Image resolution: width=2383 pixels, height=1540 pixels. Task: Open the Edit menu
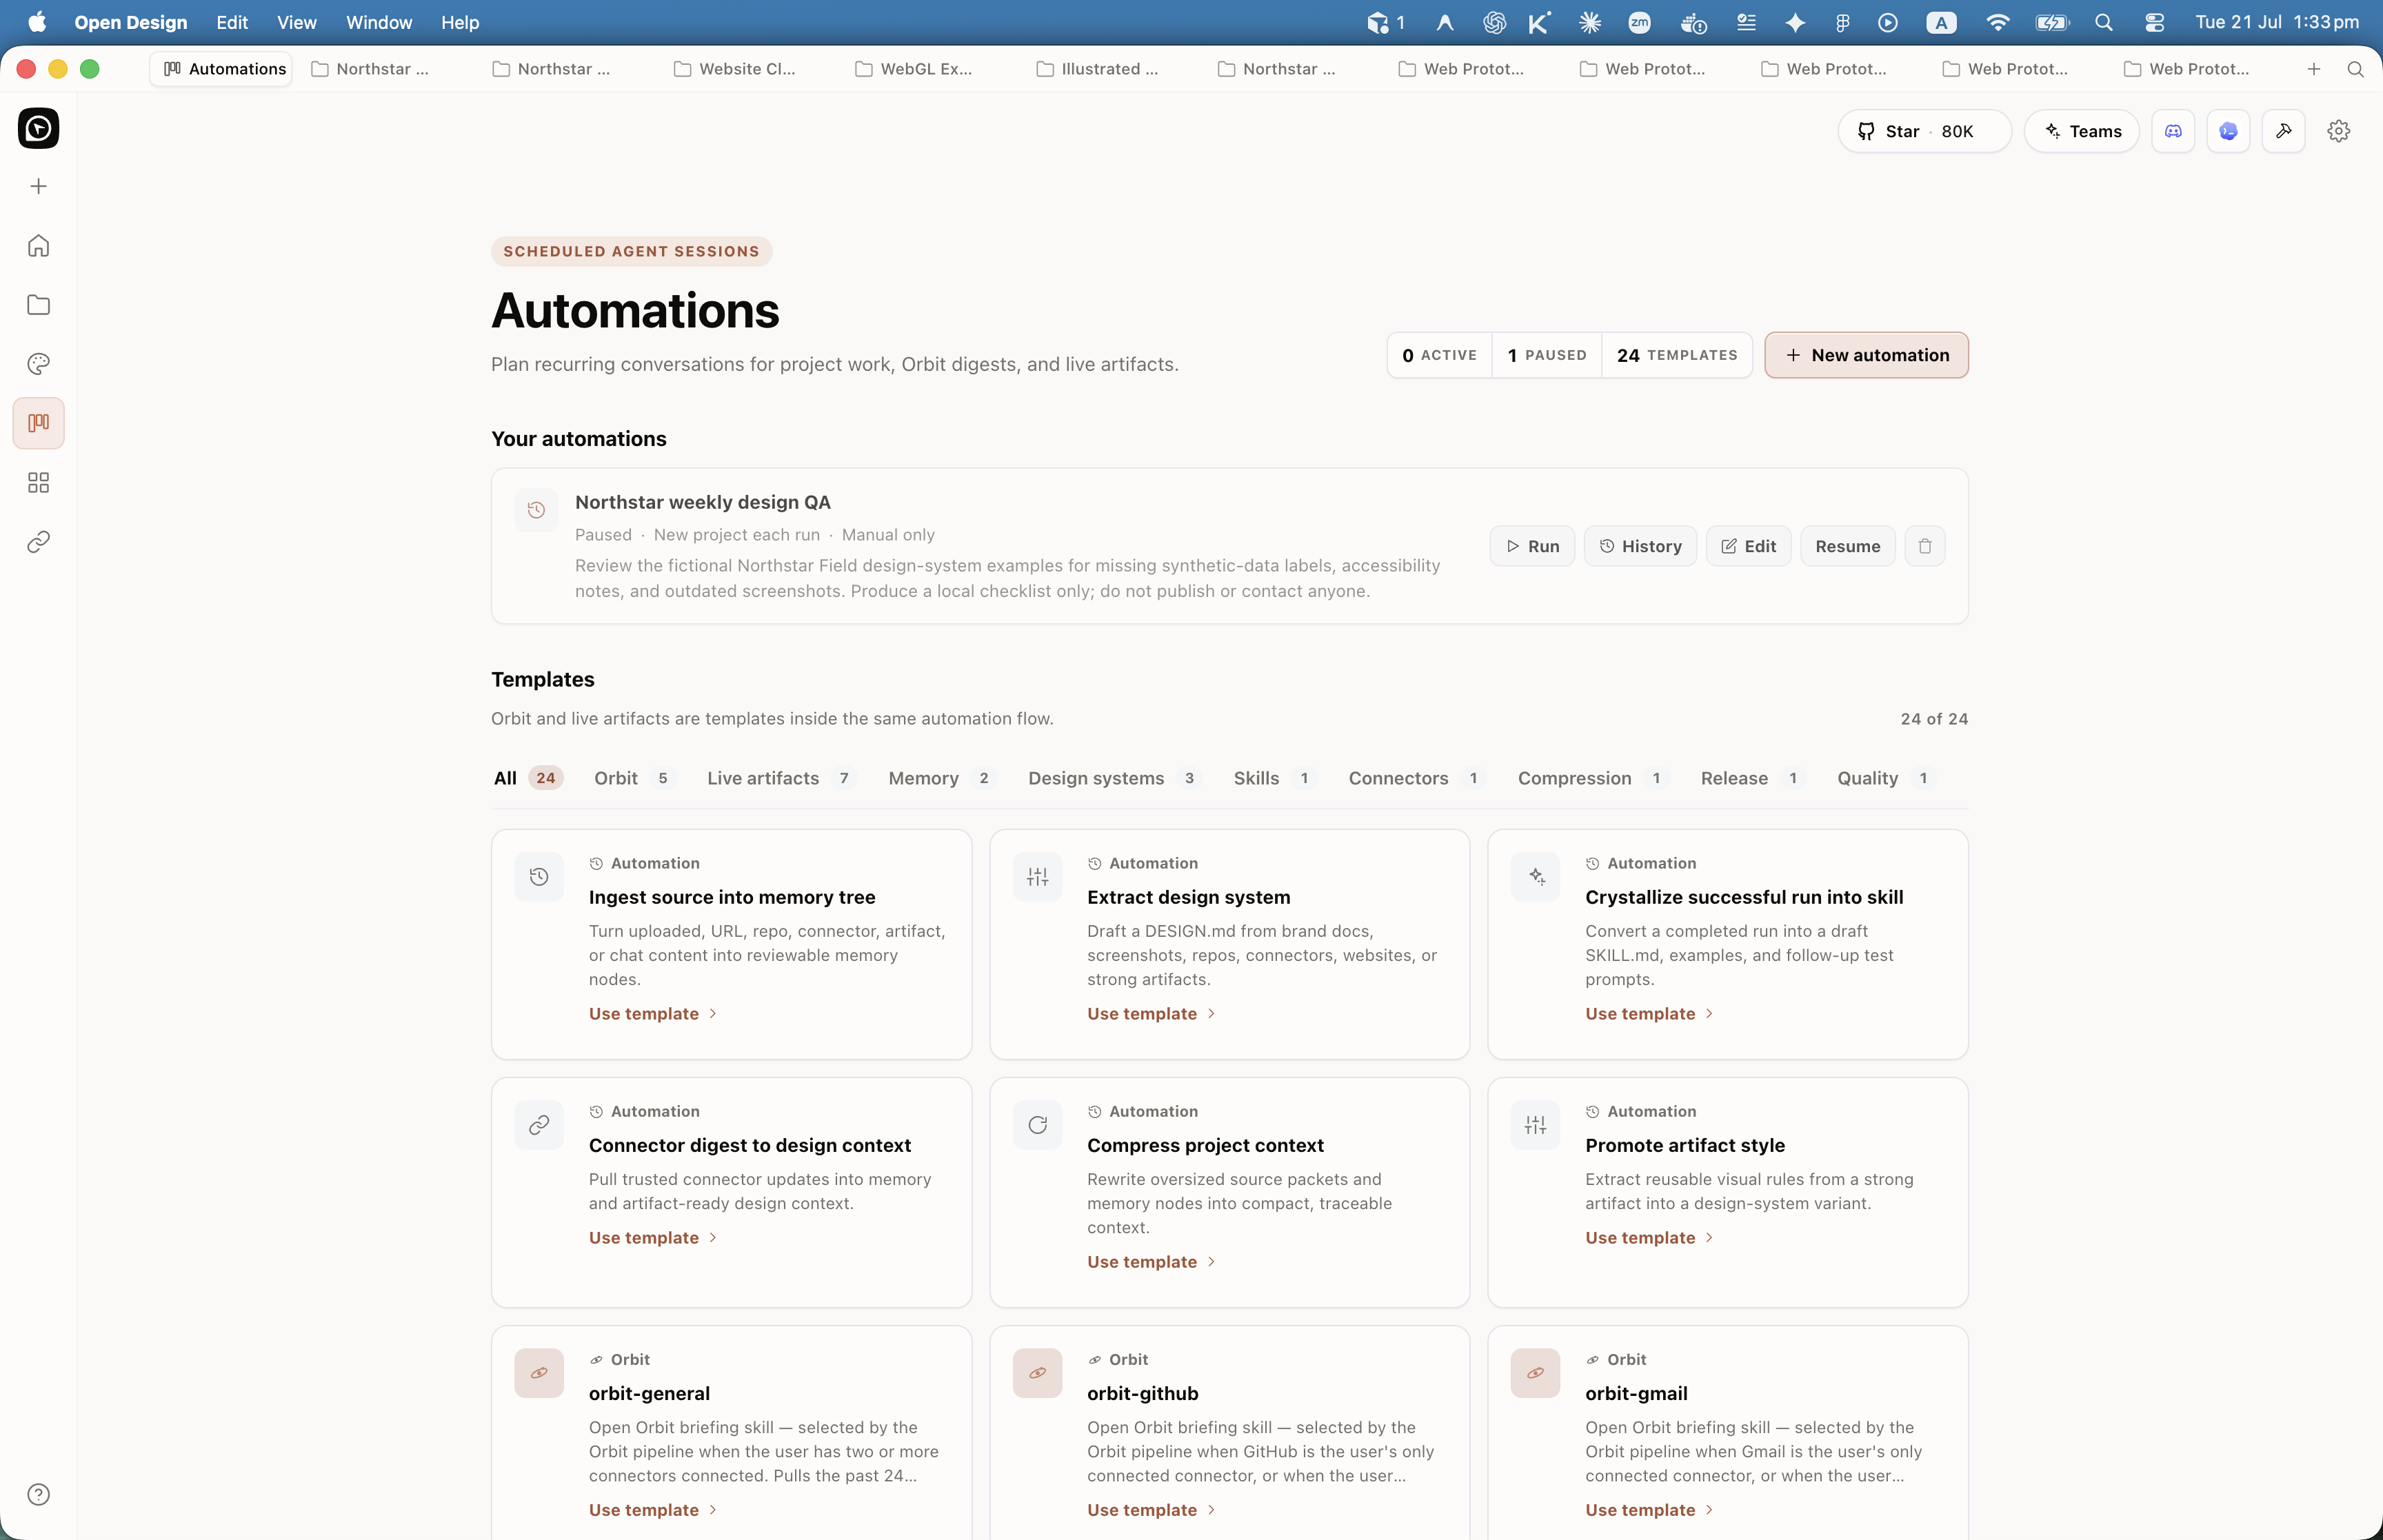232,22
